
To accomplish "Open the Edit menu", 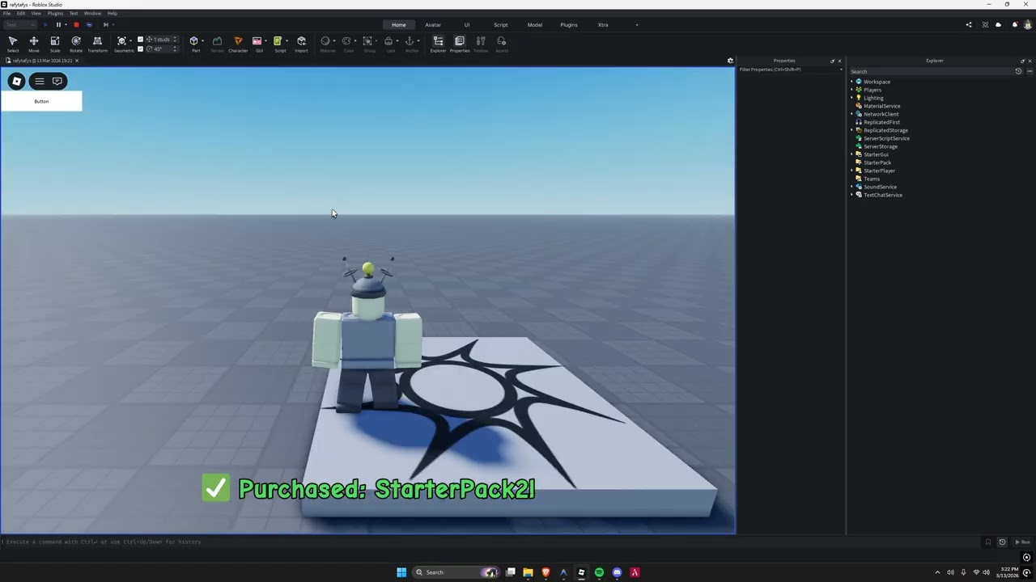I will (x=21, y=14).
